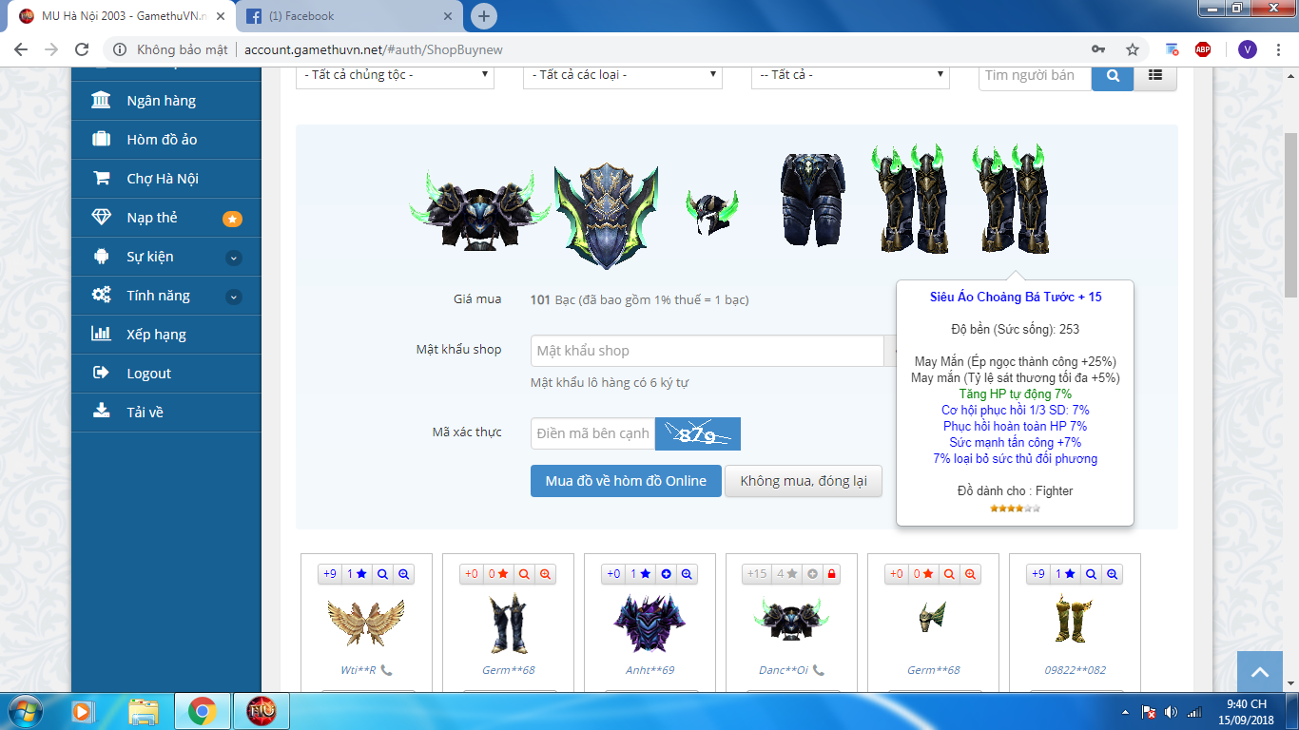Click seller link Anht**69
This screenshot has width=1299, height=730.
[x=649, y=670]
